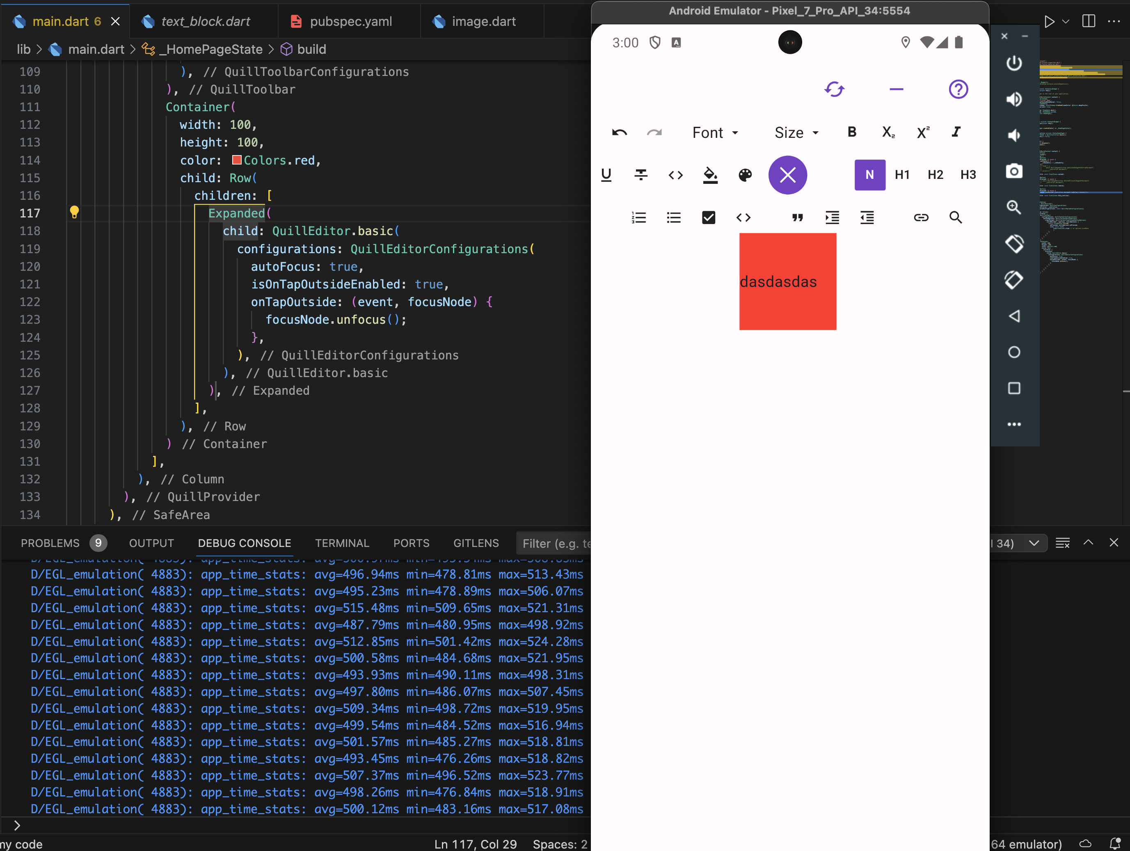Screen dimensions: 1130x851
Task: Click the search icon in the Quill toolbar
Action: coord(956,217)
